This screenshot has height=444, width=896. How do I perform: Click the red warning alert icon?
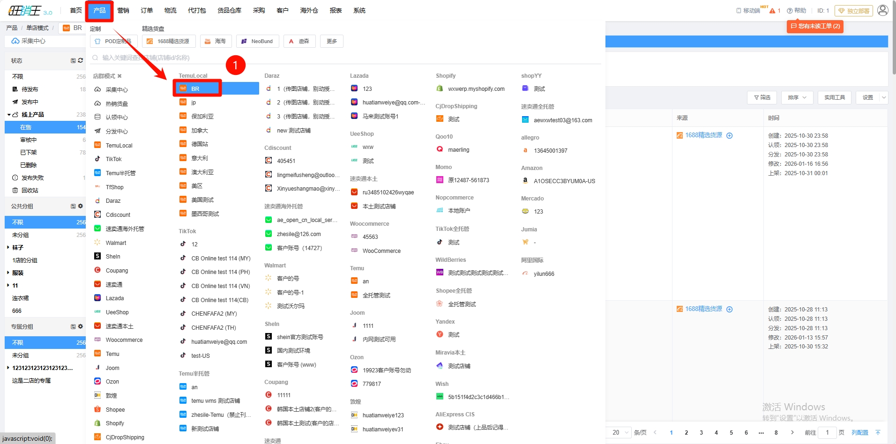tap(772, 10)
